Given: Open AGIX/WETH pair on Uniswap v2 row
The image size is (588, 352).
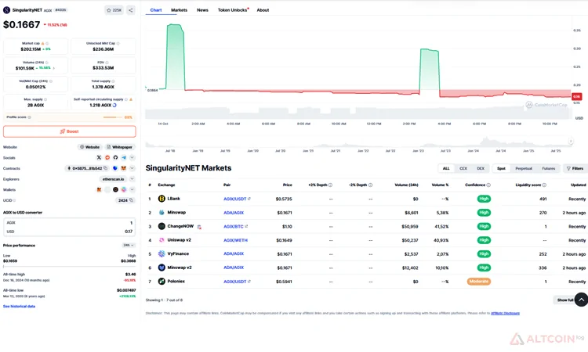Looking at the screenshot, I should coord(235,240).
